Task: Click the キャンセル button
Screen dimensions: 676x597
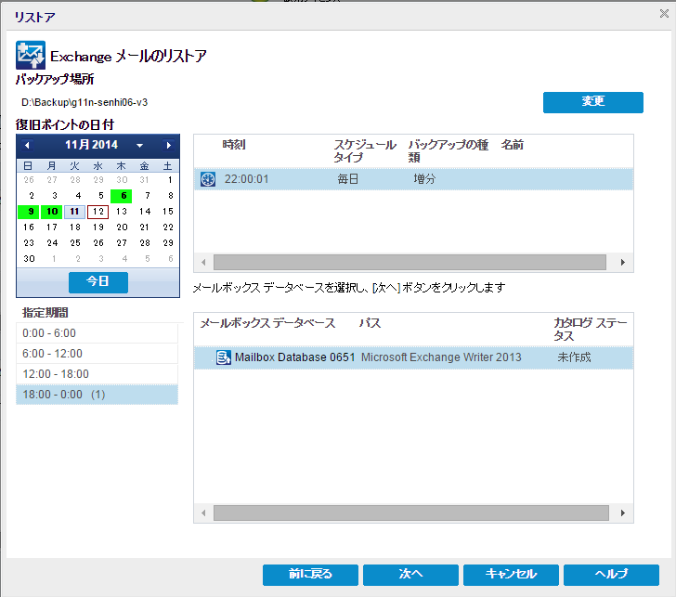Action: pos(511,575)
